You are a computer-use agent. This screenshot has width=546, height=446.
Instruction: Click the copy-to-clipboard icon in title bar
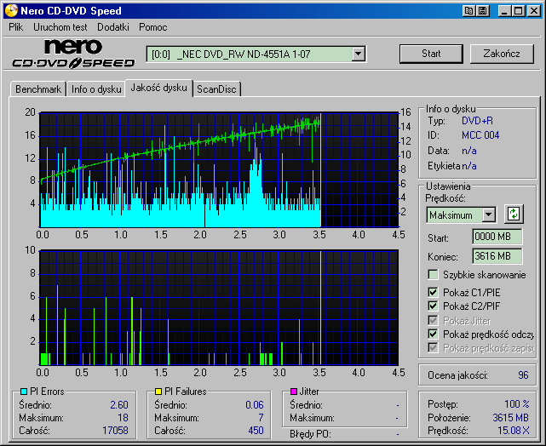[468, 11]
